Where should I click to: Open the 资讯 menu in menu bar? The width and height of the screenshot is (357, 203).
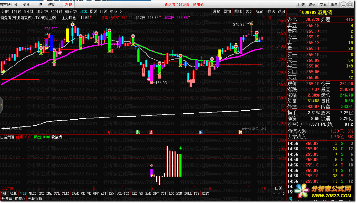[26, 4]
